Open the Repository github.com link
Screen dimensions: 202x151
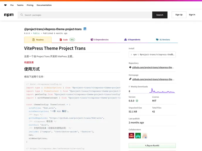pos(153,67)
